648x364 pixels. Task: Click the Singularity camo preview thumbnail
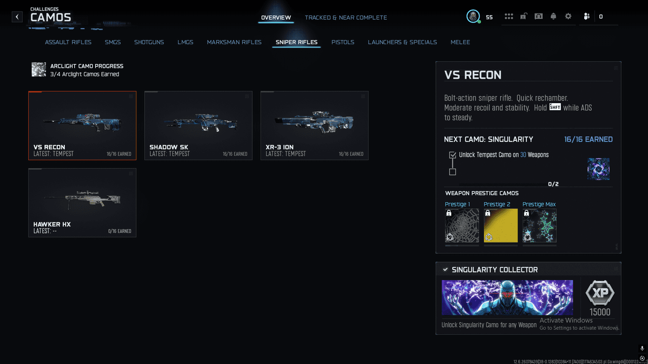[x=598, y=169]
